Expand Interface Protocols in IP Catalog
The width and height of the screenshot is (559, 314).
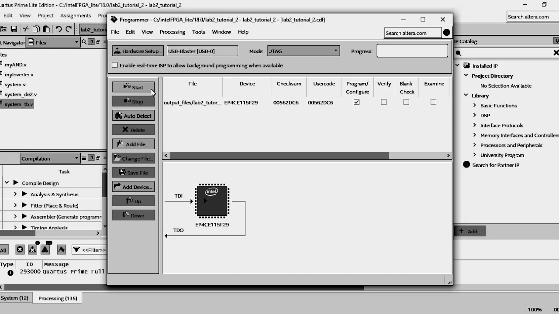[x=475, y=125]
